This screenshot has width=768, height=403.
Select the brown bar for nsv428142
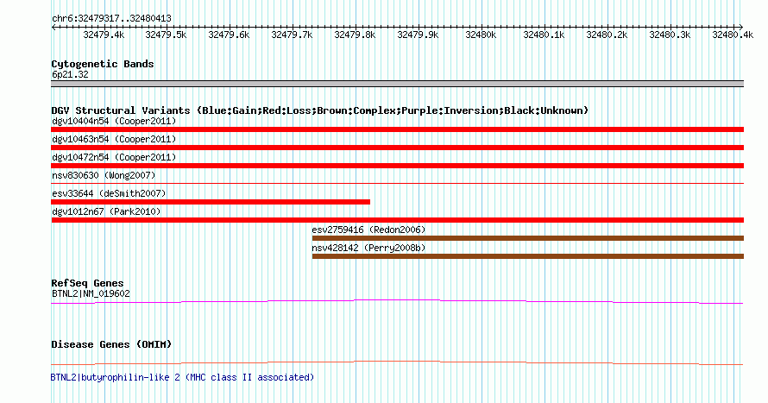[528, 256]
